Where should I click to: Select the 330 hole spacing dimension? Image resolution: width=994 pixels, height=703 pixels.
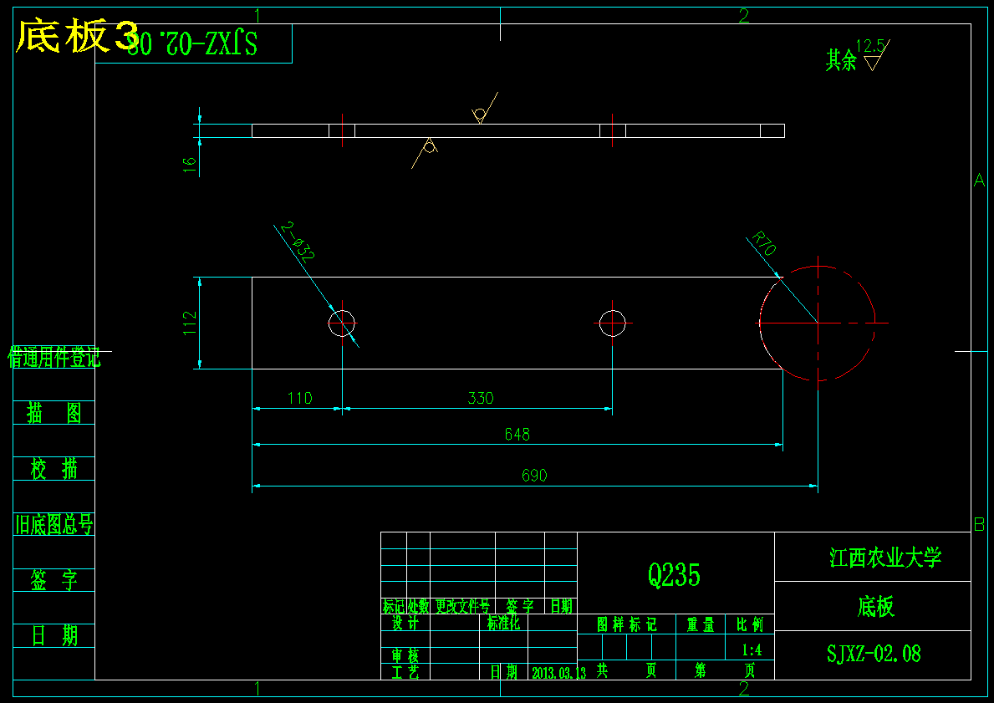click(481, 398)
